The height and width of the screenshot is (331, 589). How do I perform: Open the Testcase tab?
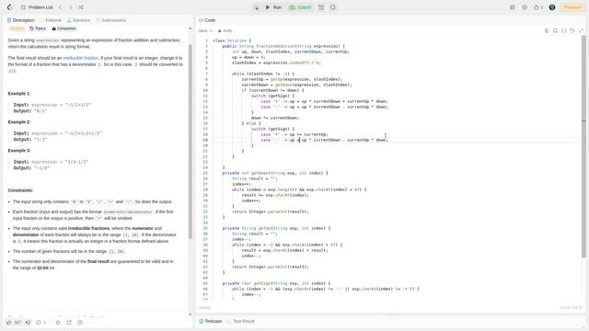tap(211, 321)
